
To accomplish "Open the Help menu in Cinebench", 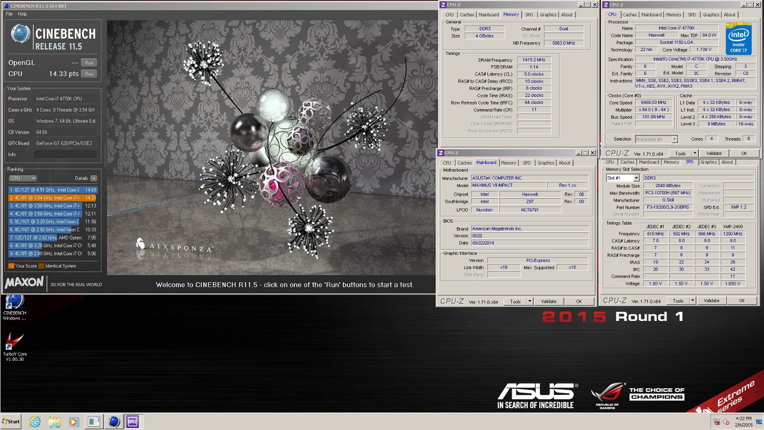I will pos(22,14).
